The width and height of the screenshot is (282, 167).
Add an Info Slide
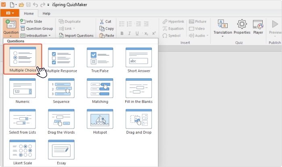coord(31,22)
